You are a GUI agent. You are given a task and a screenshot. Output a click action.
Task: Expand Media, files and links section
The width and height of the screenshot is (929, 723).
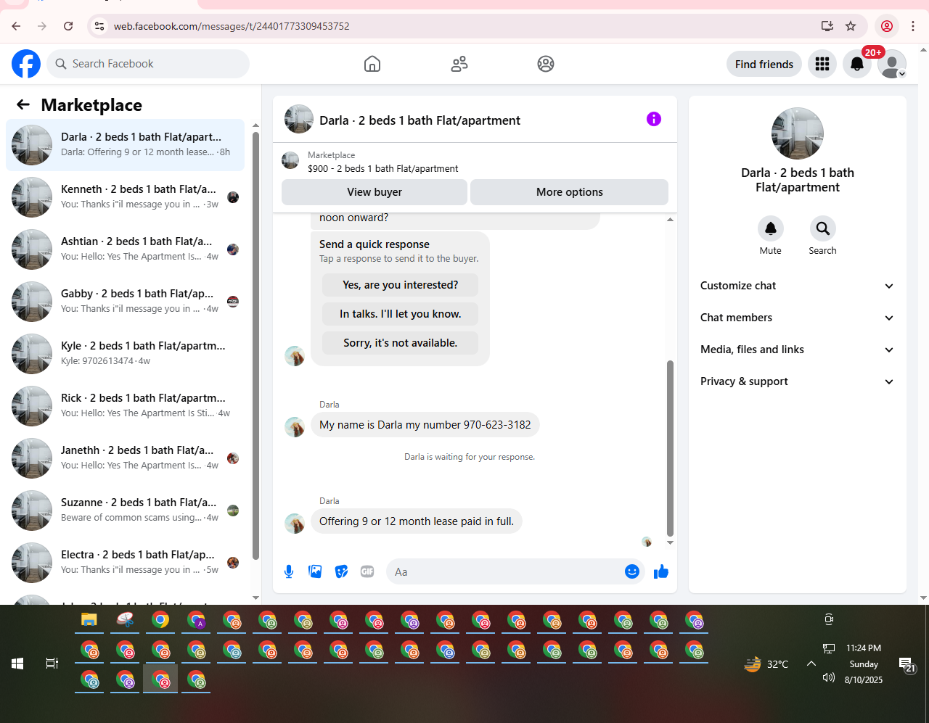click(798, 350)
